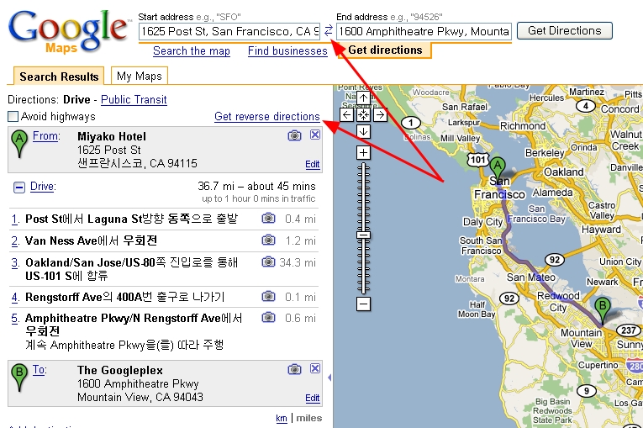The height and width of the screenshot is (428, 643).
Task: Click Get reverse directions link
Action: (x=267, y=117)
